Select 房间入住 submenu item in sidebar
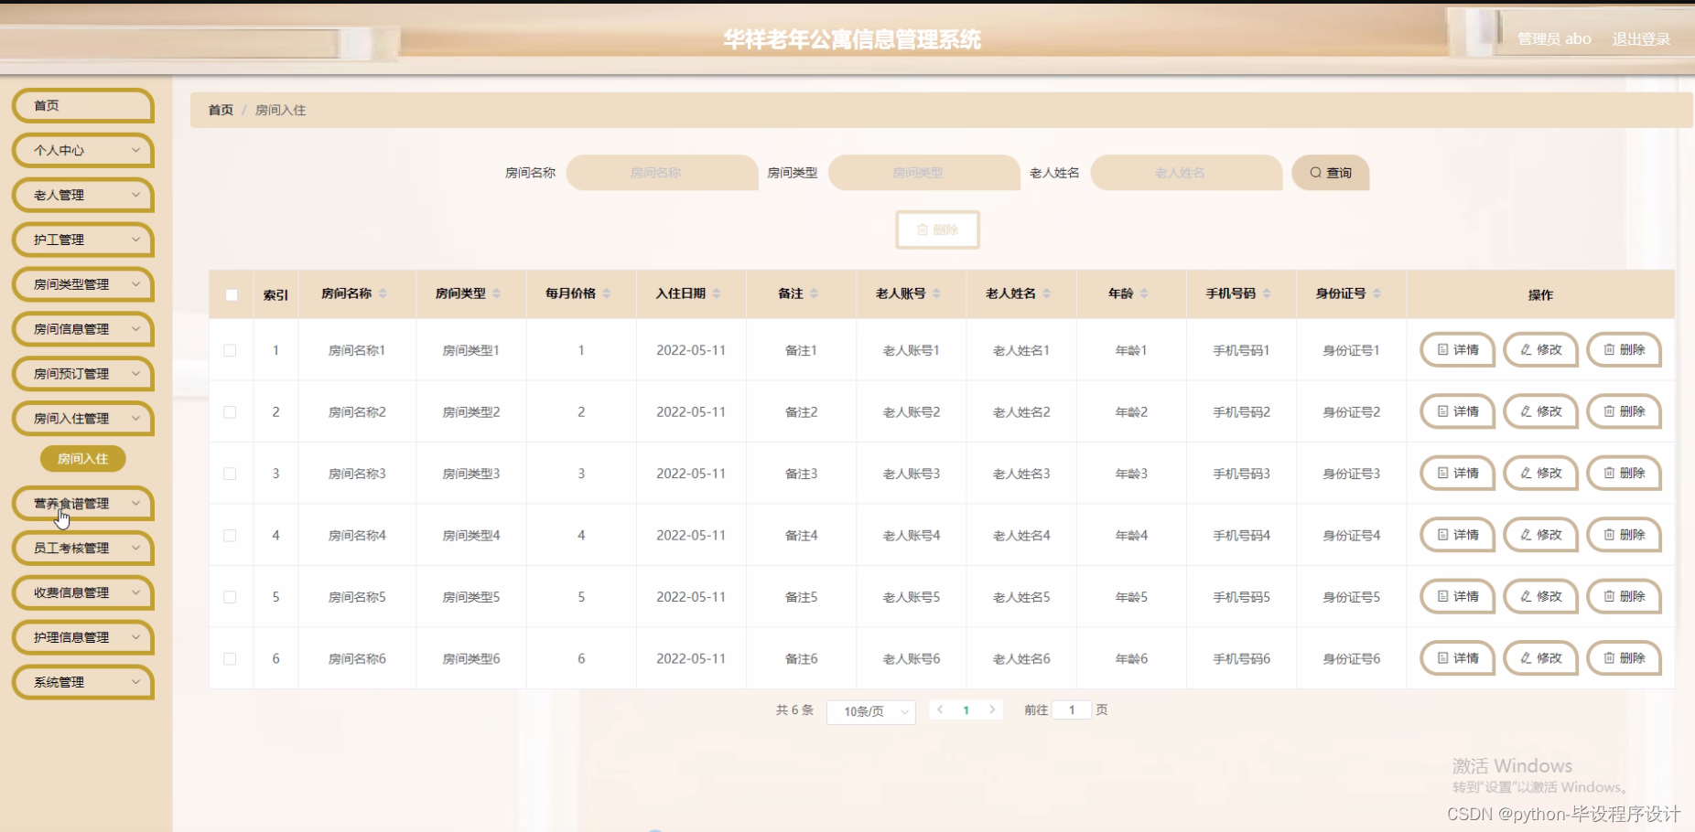Screen dimensions: 1695x832 pos(81,458)
